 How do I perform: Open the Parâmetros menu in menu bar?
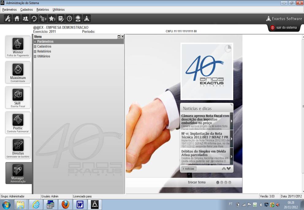click(9, 10)
